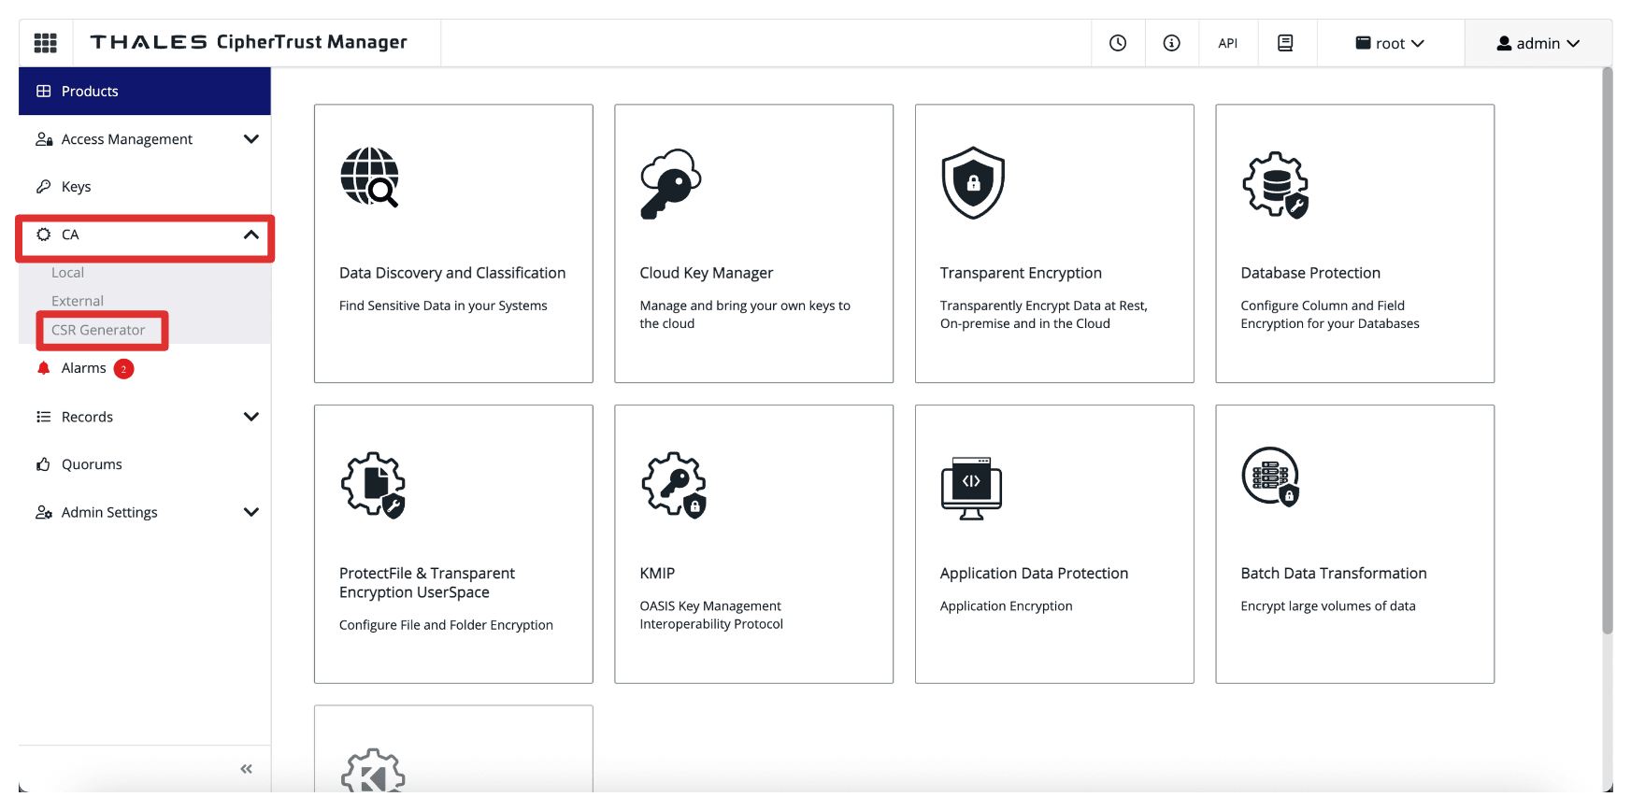Click 'Encrypt large volumes of data' text

[x=1328, y=606]
